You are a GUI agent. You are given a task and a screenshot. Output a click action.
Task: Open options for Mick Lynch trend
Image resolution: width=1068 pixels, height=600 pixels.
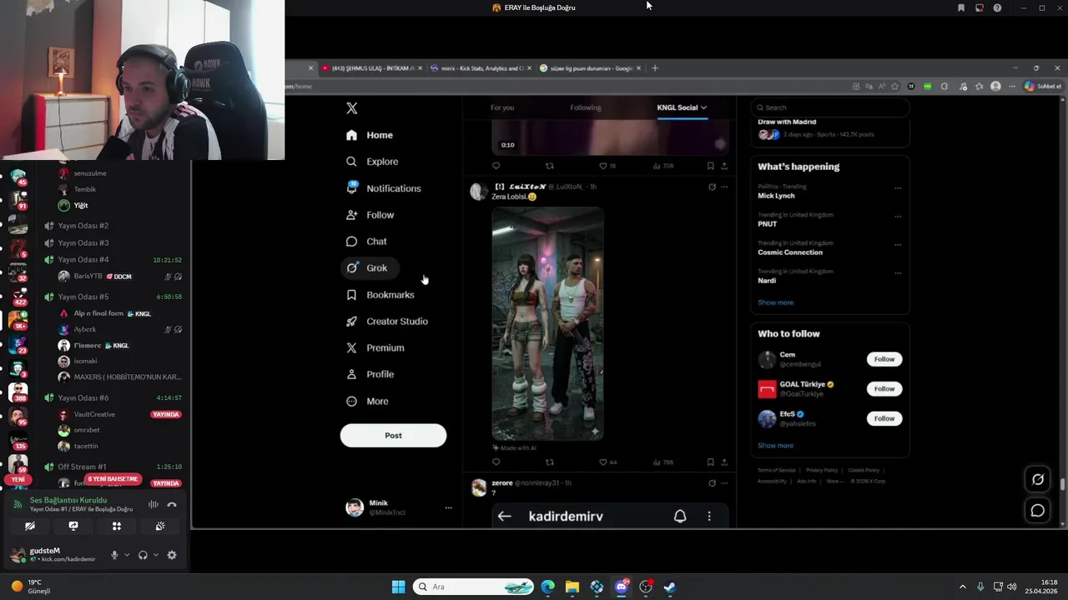[x=898, y=188]
